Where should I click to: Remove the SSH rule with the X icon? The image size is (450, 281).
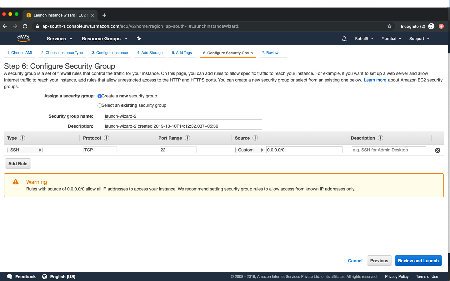437,150
